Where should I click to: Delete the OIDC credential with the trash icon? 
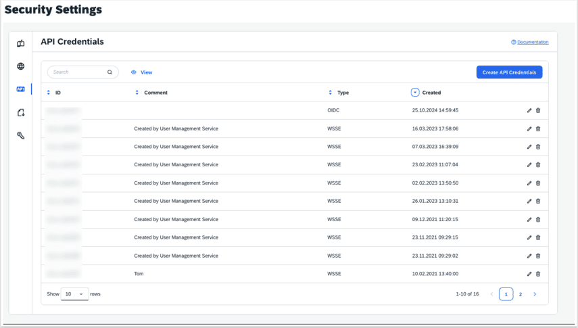coord(538,110)
